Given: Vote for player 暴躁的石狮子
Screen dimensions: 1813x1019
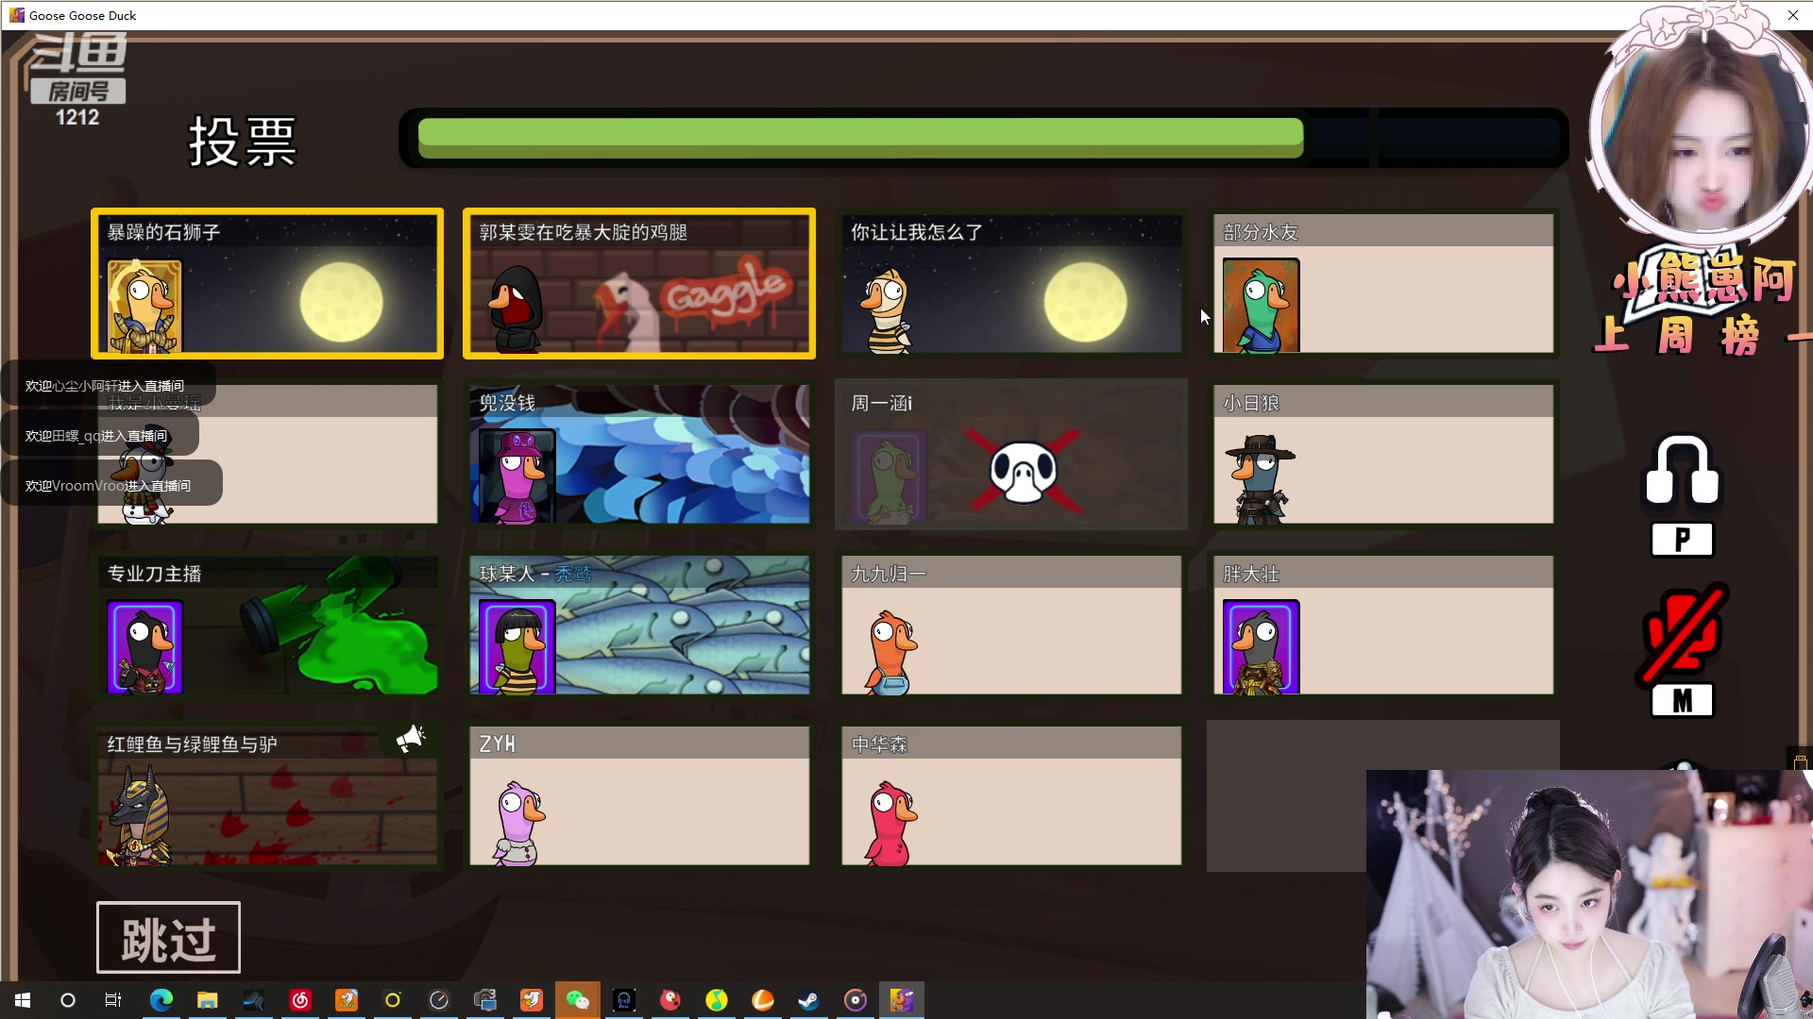Looking at the screenshot, I should point(267,283).
